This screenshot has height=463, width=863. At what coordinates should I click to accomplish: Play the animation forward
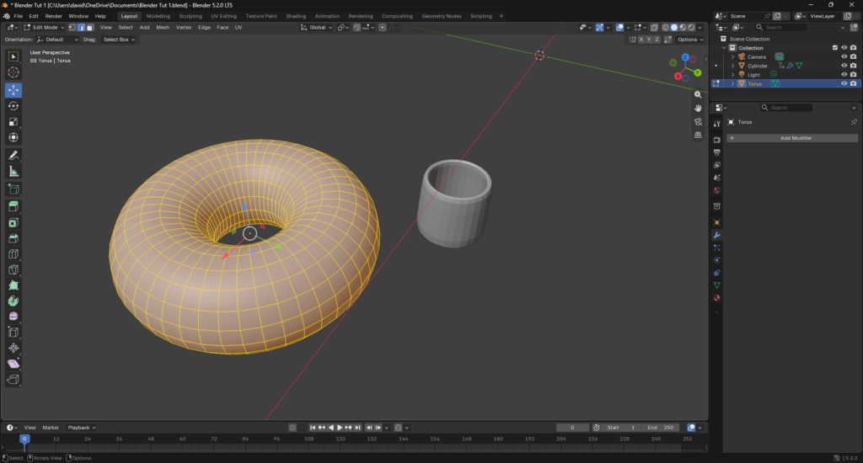[x=340, y=428]
